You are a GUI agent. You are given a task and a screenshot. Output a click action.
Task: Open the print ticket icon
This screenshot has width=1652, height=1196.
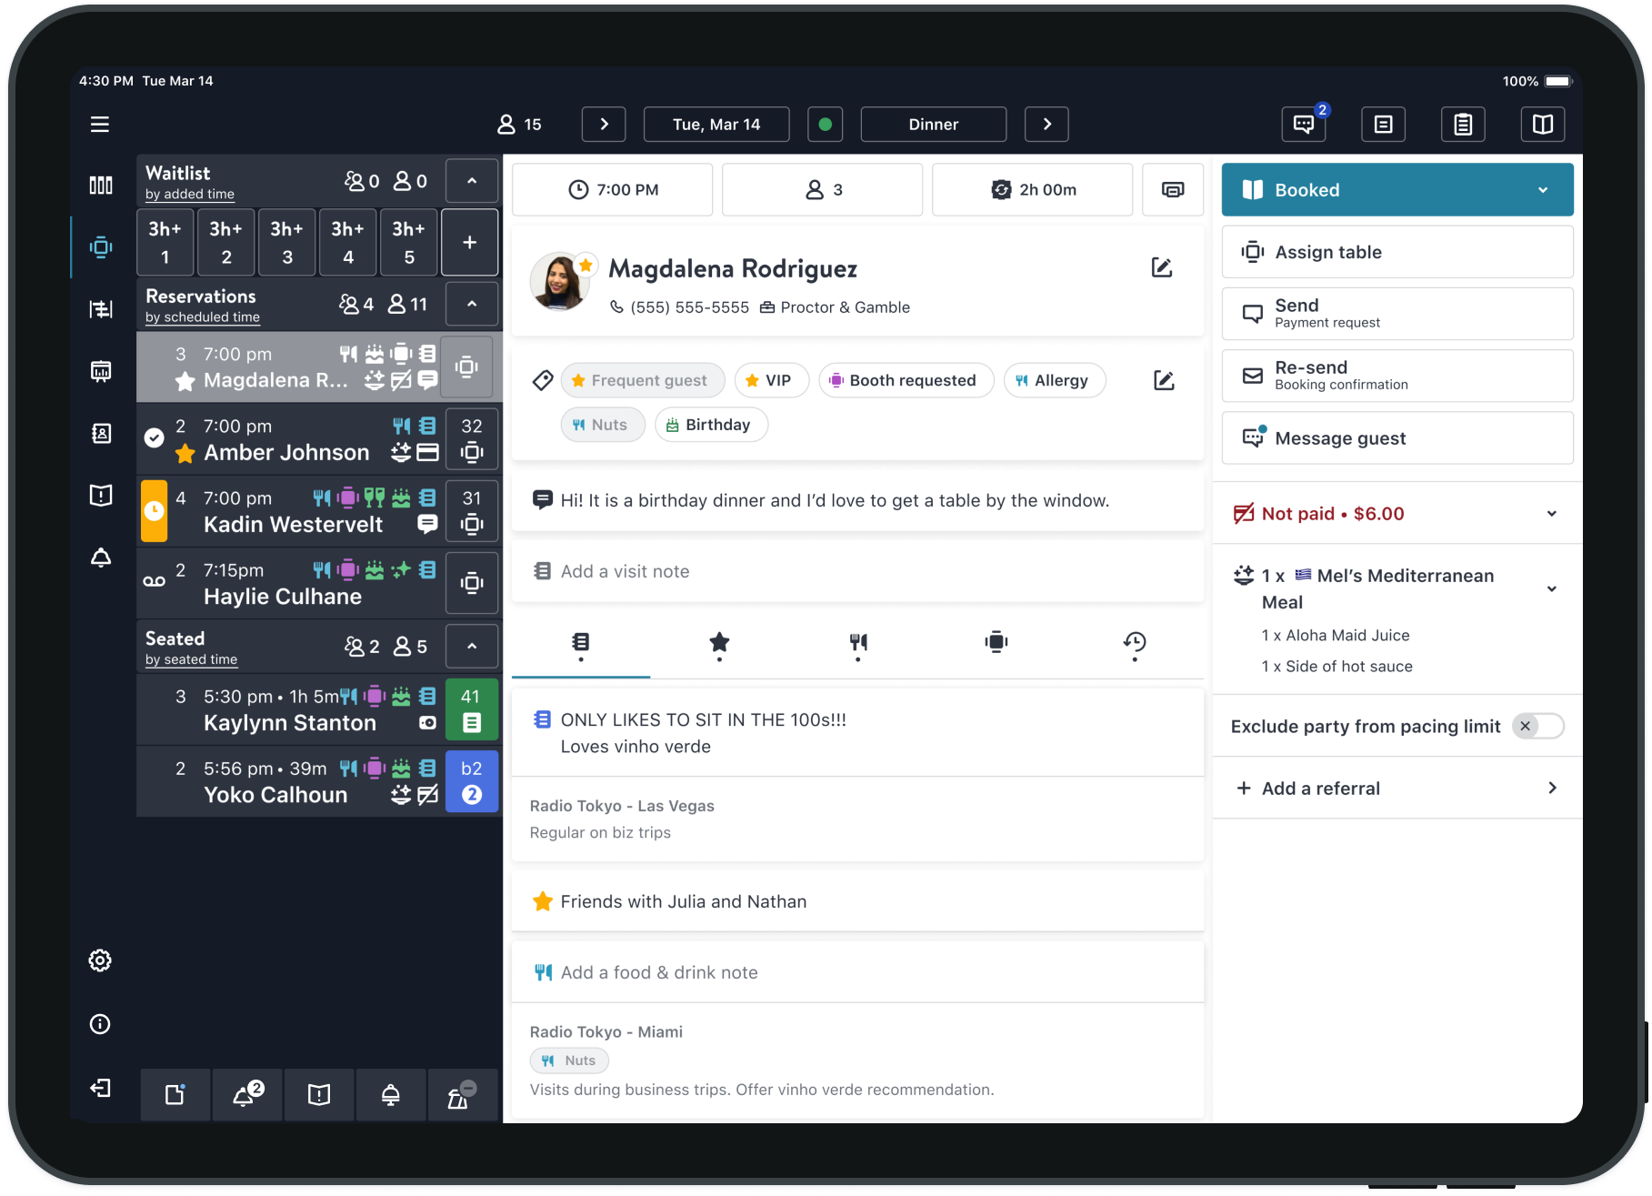1172,190
